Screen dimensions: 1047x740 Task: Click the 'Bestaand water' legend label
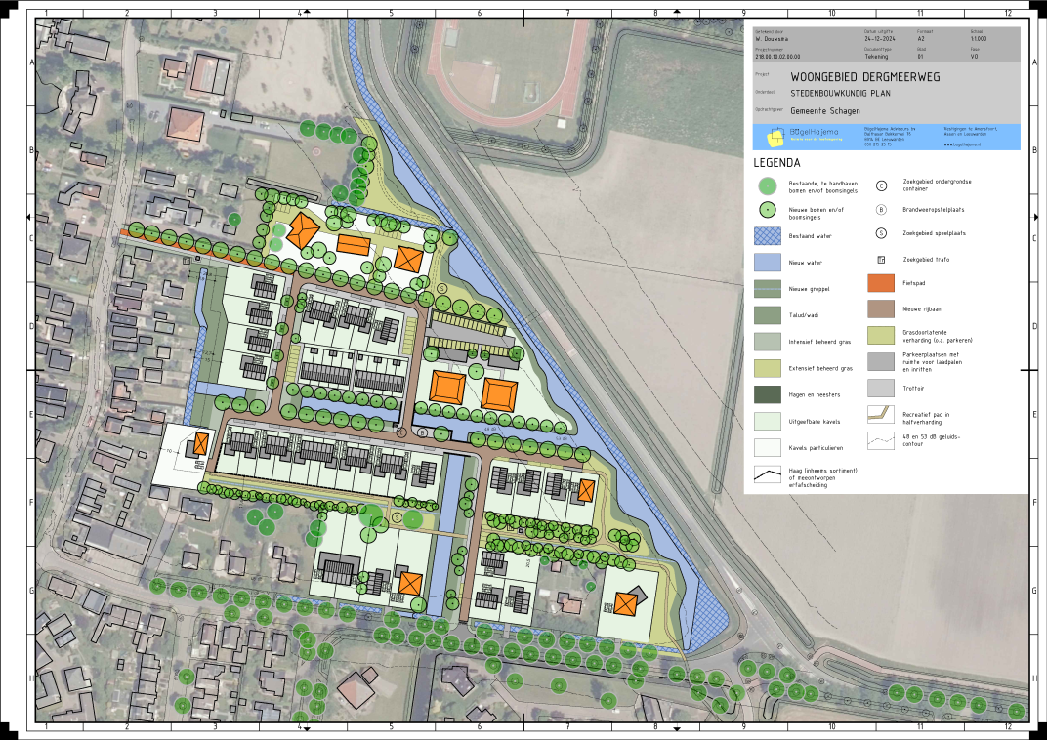pos(810,236)
